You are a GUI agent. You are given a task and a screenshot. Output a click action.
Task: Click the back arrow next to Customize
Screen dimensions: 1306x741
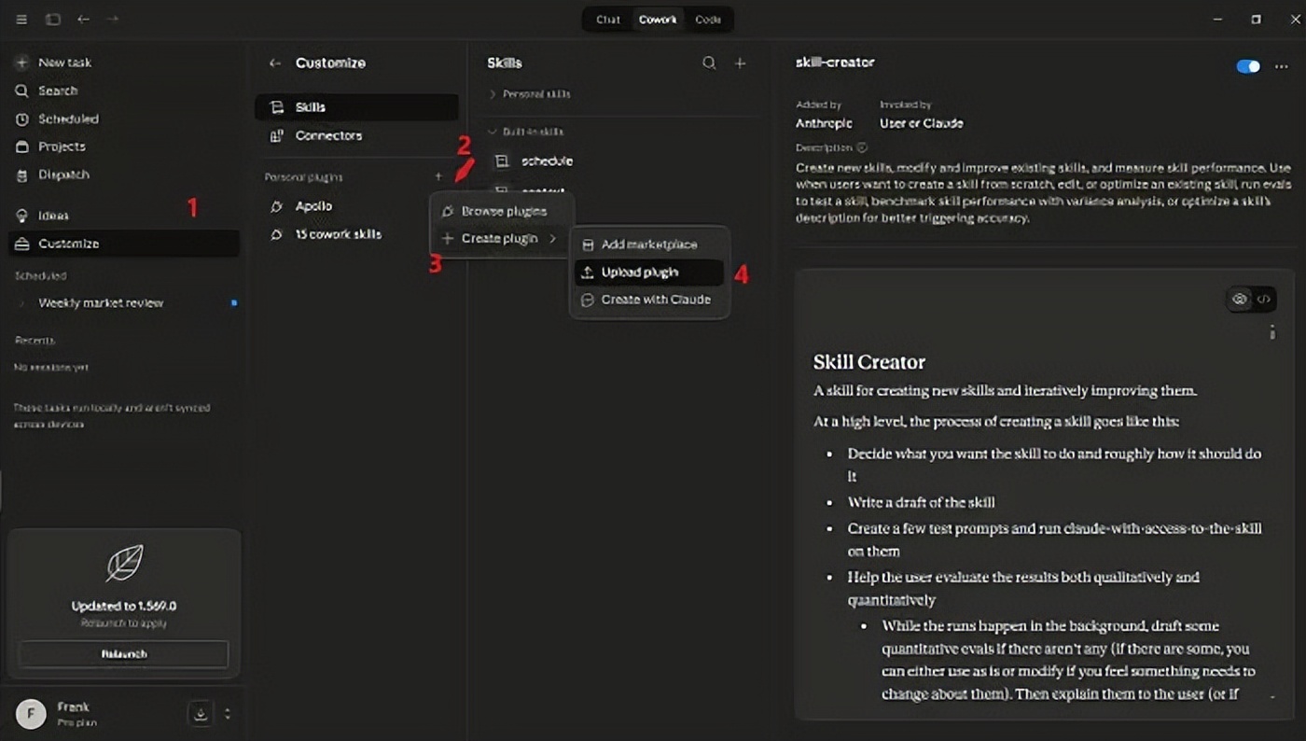click(275, 63)
